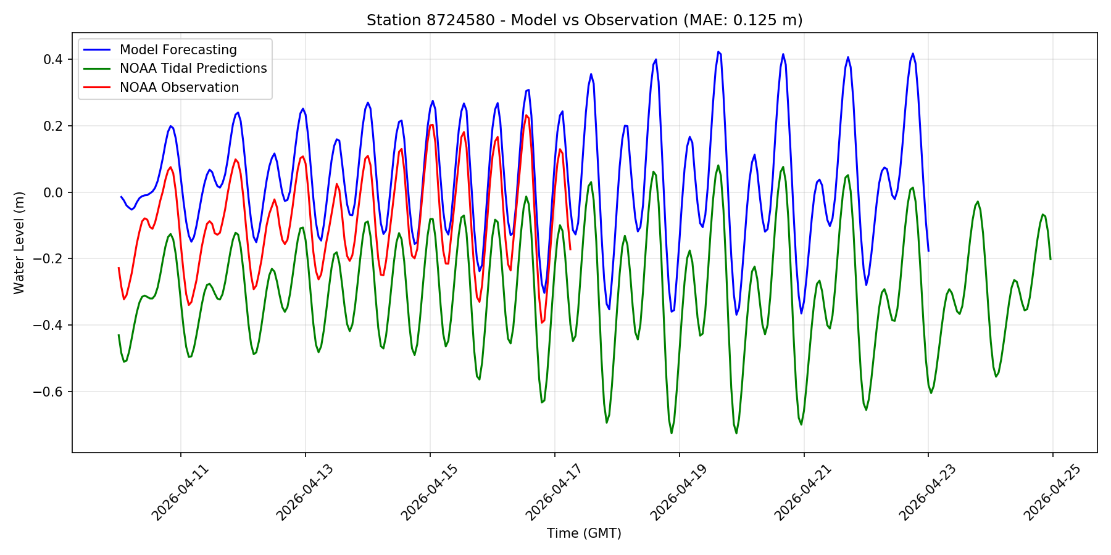
Task: Select the 'NOAA Tidal Predictions' legend label
Action: tap(193, 68)
